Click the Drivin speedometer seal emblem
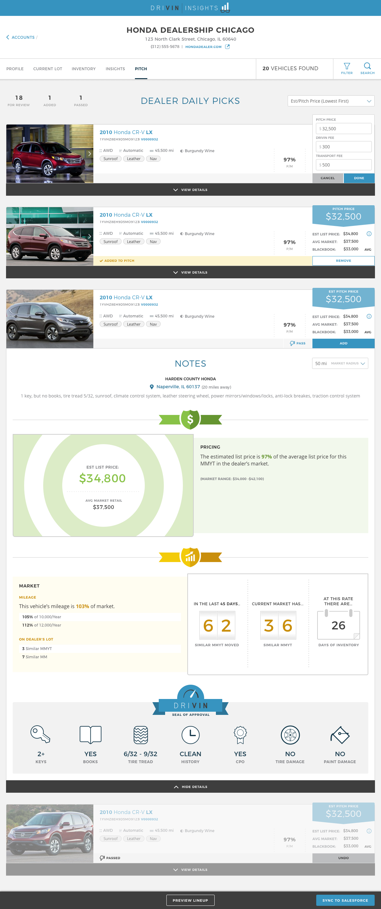381x909 pixels. (x=190, y=701)
